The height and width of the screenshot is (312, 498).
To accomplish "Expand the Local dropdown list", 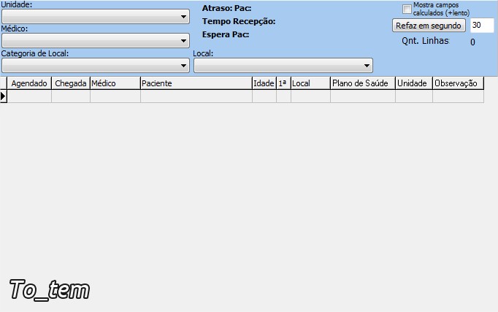I will 367,66.
